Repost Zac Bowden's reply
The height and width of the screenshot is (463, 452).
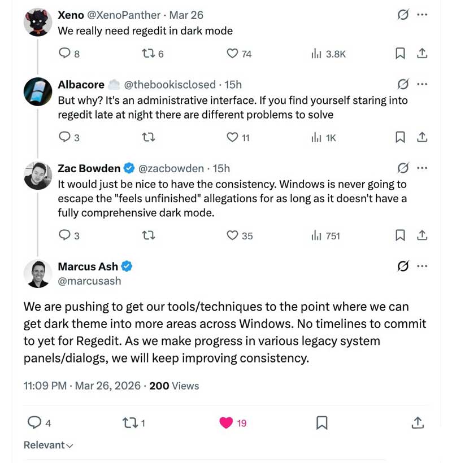point(147,236)
